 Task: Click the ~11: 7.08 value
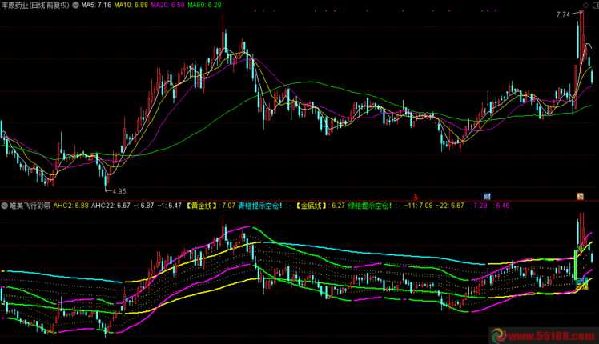point(418,206)
